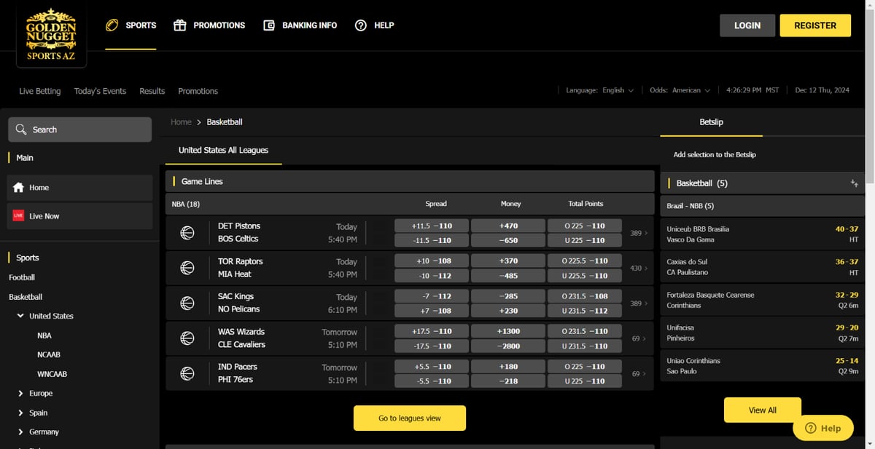Select the NCAAB league in the sidebar

coord(49,355)
